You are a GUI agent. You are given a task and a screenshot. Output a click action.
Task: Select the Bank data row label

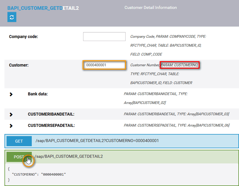38,94
